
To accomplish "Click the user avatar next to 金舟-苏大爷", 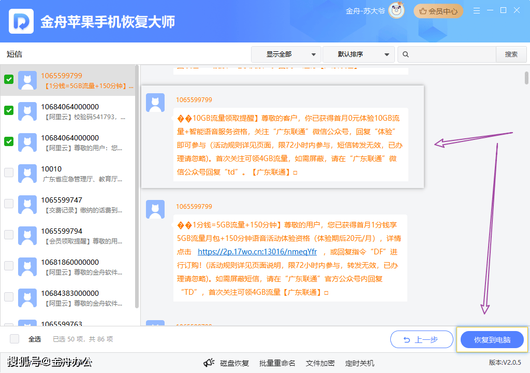I will click(395, 10).
